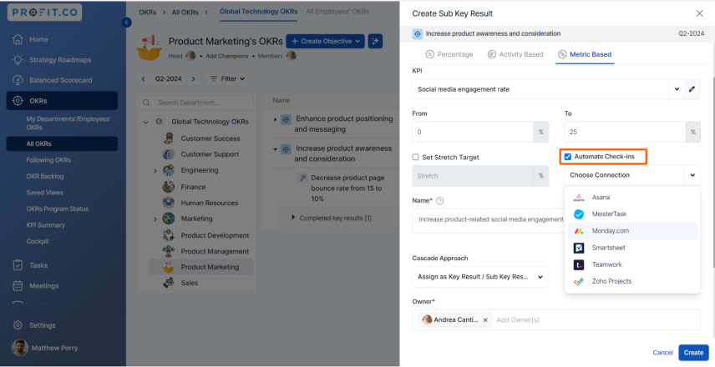The width and height of the screenshot is (715, 367).
Task: Click the OKRs target icon in sidebar
Action: click(18, 101)
